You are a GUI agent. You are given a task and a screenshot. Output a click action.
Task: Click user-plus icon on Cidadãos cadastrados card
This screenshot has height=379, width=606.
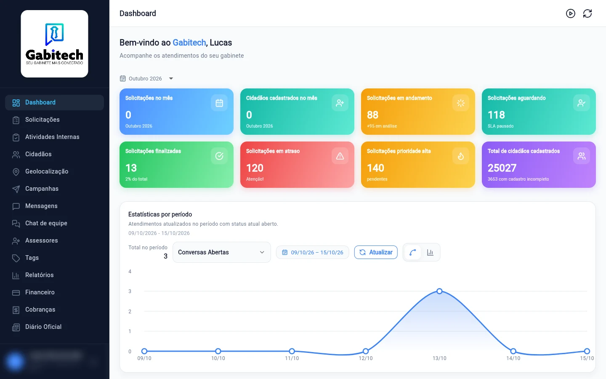coord(340,103)
